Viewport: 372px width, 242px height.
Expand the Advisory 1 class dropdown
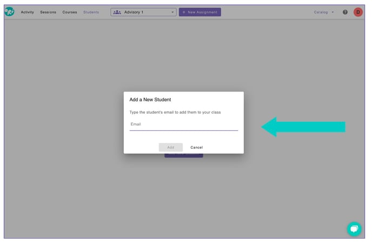point(143,12)
